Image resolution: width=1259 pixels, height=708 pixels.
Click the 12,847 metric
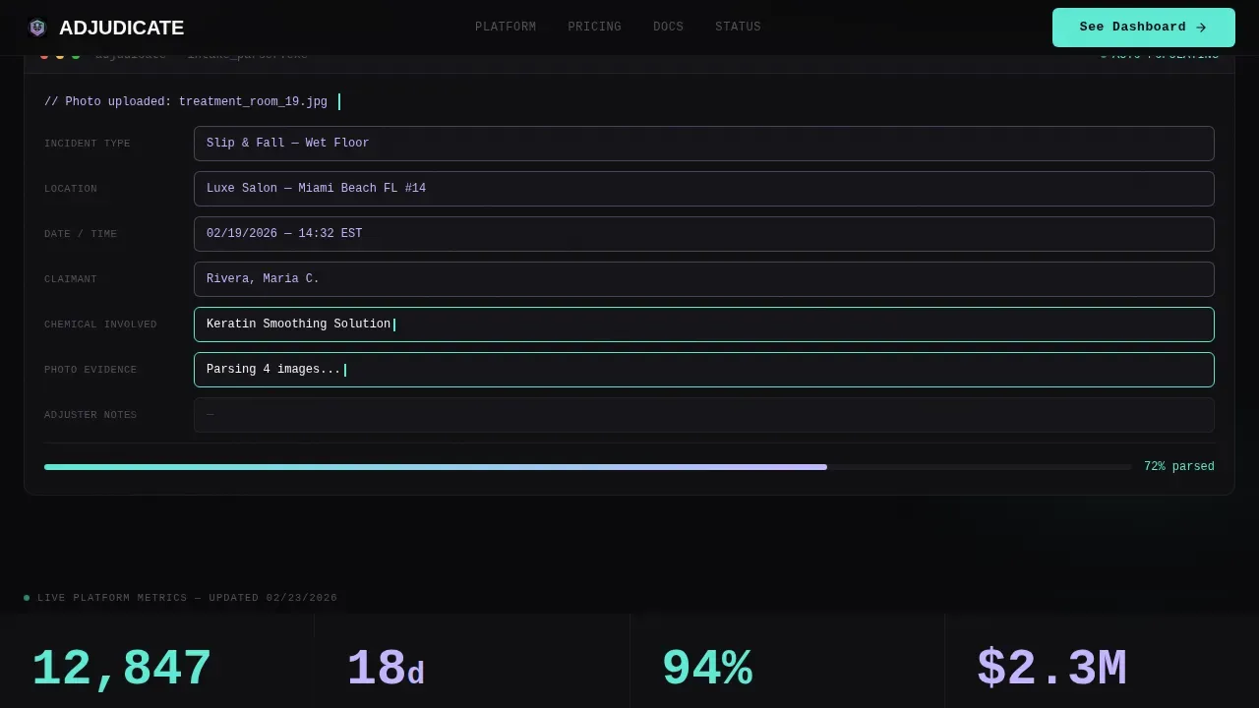click(122, 669)
